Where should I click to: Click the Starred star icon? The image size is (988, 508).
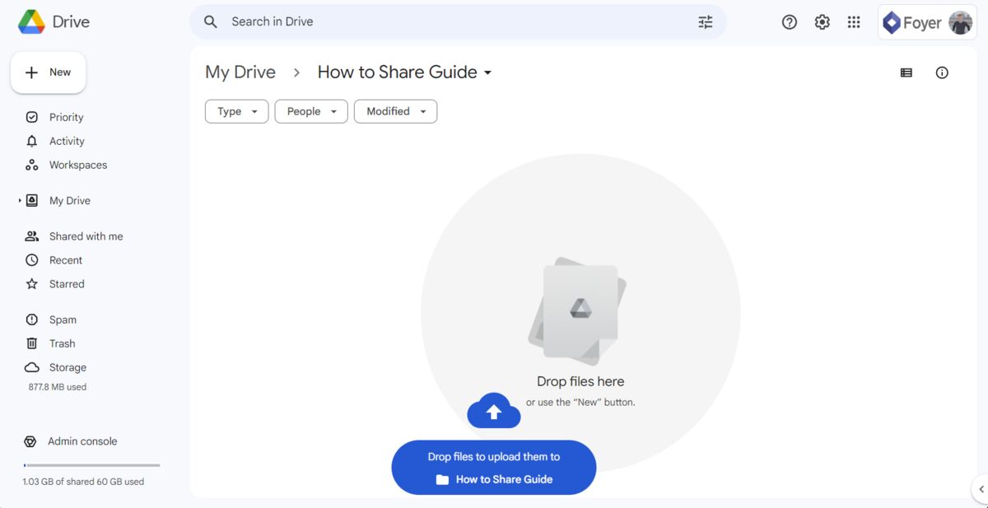tap(32, 284)
